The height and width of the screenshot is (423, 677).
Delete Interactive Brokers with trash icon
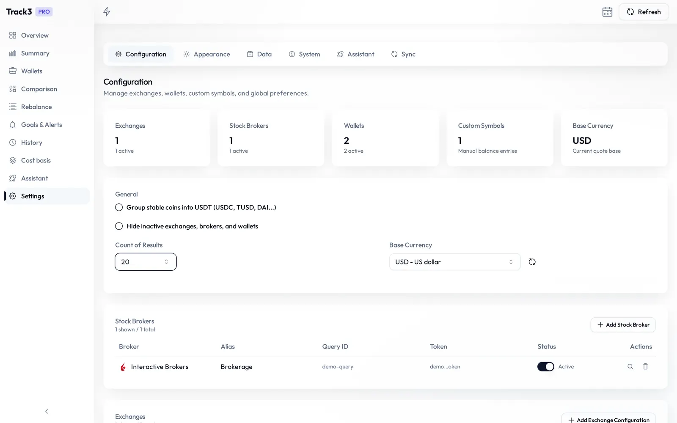645,367
